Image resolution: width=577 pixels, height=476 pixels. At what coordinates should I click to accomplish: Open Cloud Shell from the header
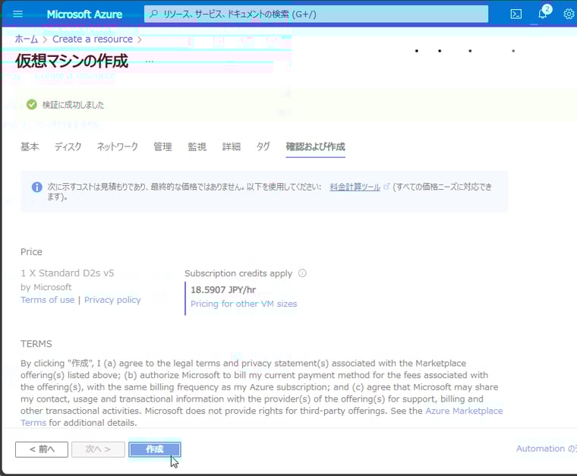tap(516, 14)
